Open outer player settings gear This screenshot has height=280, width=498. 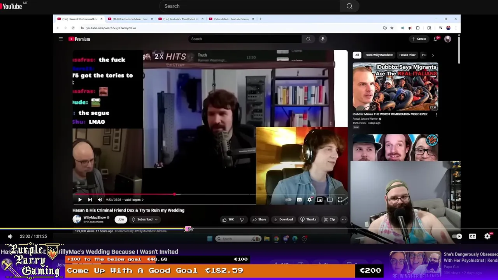coord(487,236)
